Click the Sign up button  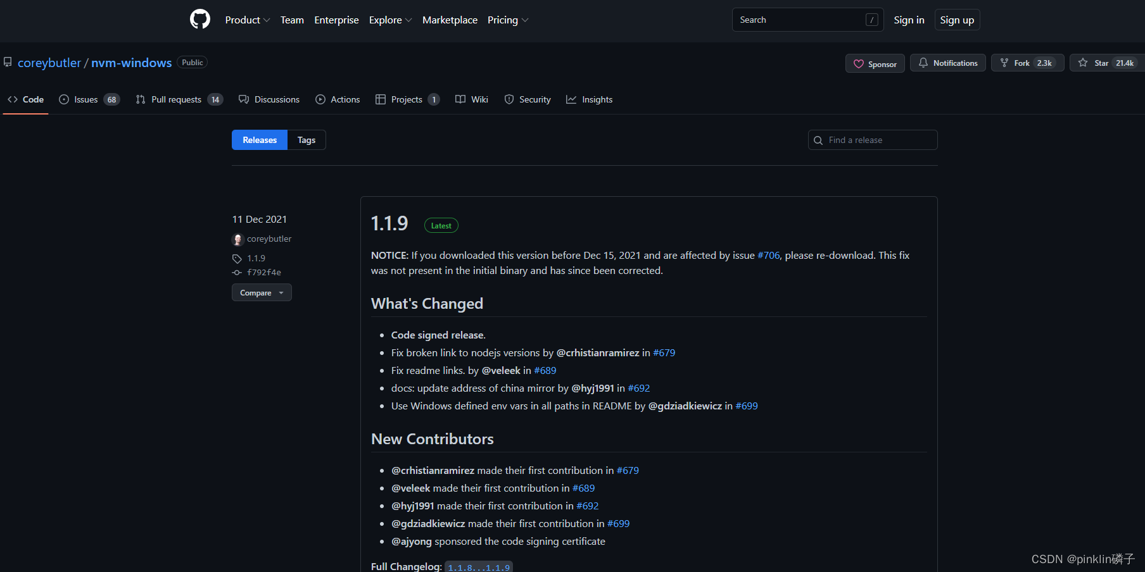pyautogui.click(x=957, y=20)
